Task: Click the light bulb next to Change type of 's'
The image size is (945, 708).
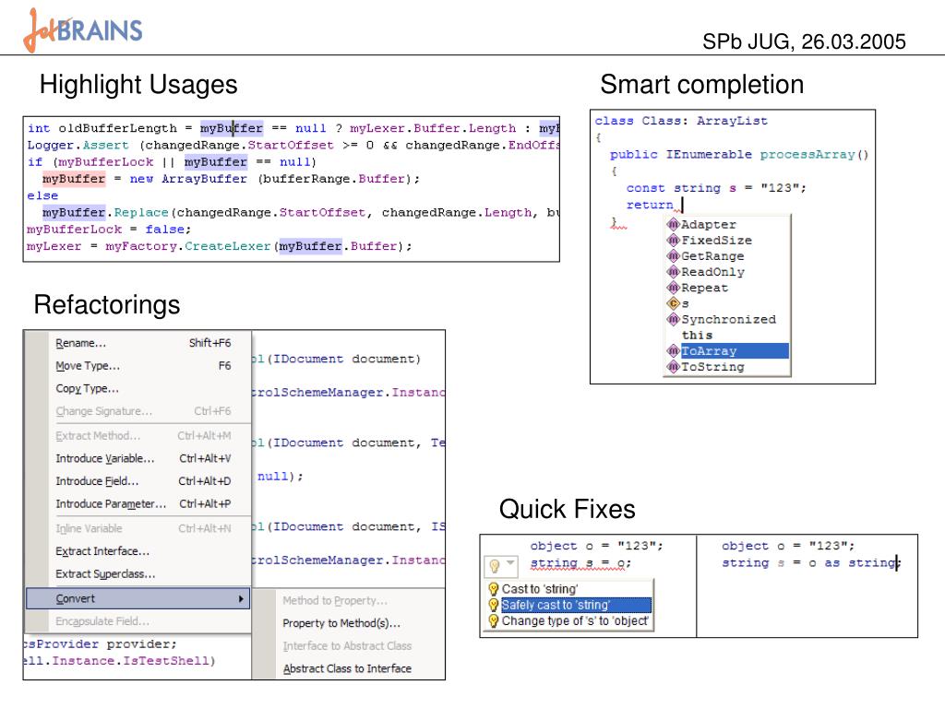Action: click(494, 620)
